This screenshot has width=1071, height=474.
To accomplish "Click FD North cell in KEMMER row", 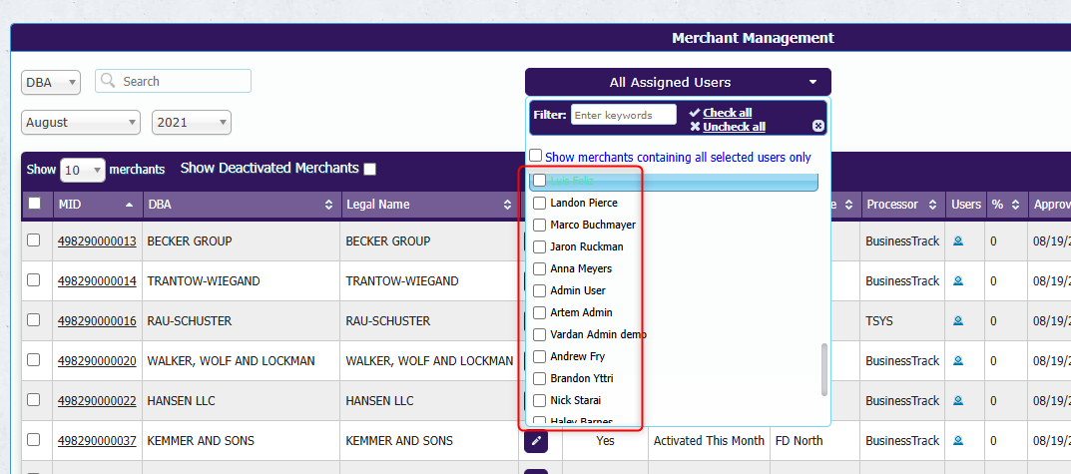I will (x=814, y=440).
